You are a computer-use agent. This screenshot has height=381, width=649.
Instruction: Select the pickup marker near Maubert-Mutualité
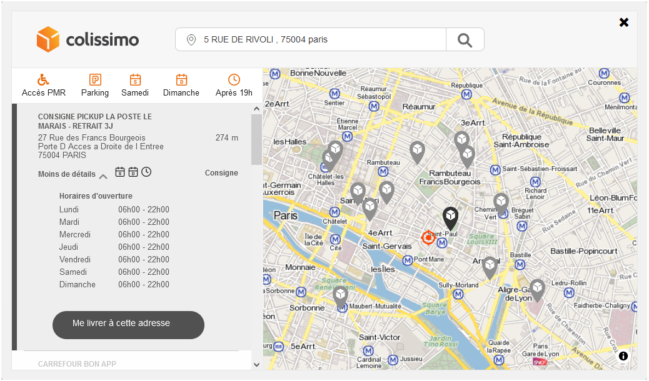coord(340,296)
